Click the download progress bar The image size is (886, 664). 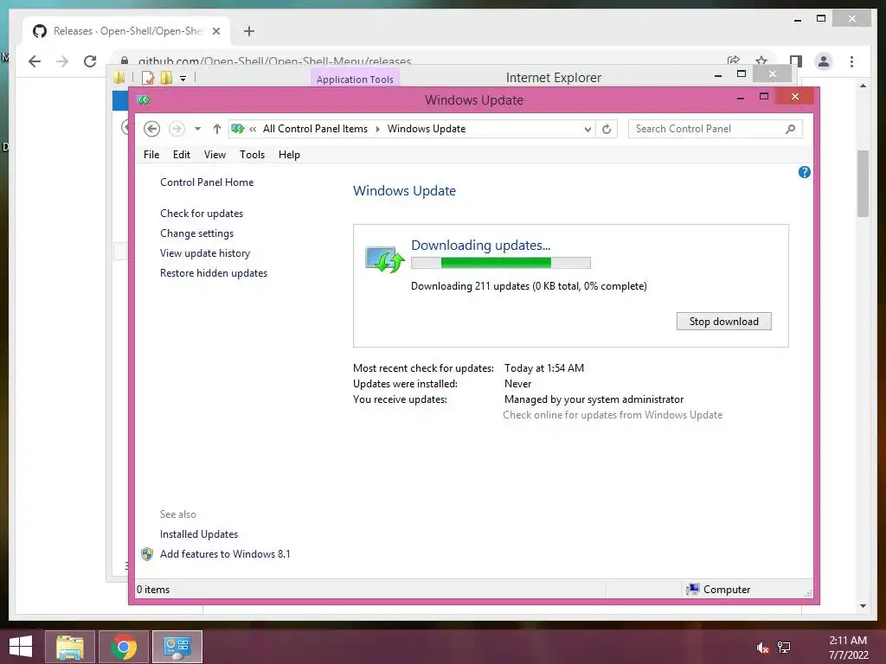pos(501,263)
